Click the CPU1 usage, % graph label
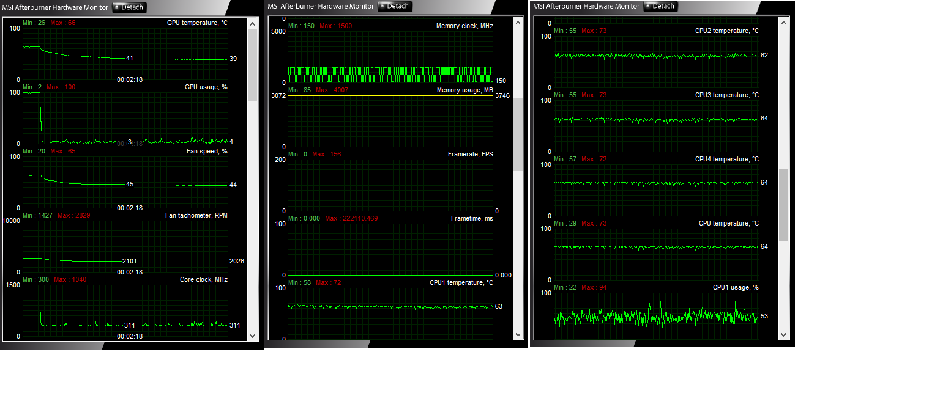 tap(736, 287)
